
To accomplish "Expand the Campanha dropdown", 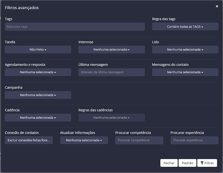I will pyautogui.click(x=38, y=95).
